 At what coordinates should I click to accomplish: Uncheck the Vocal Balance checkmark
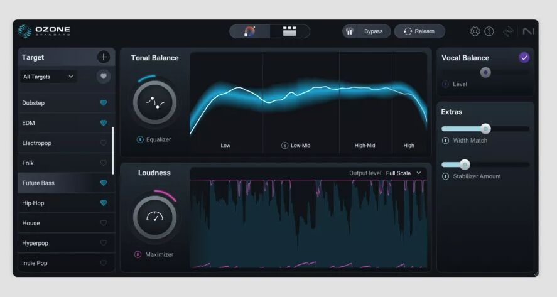coord(524,58)
